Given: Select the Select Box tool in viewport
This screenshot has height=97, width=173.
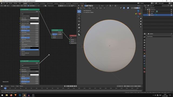Looking at the screenshot, I should pos(79,11).
